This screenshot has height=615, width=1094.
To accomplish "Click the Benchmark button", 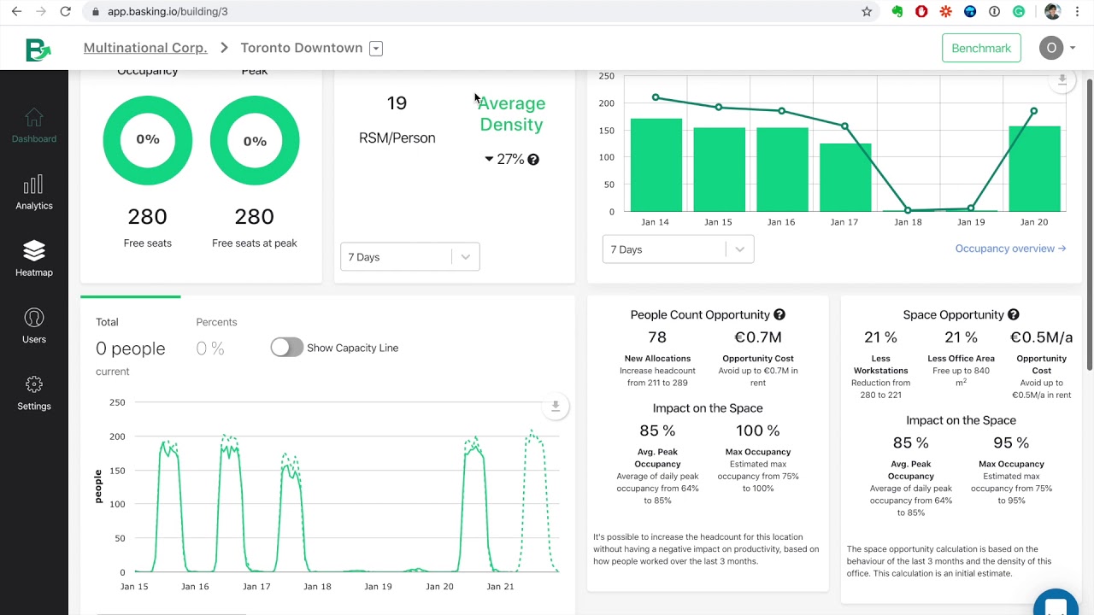I will pos(981,48).
